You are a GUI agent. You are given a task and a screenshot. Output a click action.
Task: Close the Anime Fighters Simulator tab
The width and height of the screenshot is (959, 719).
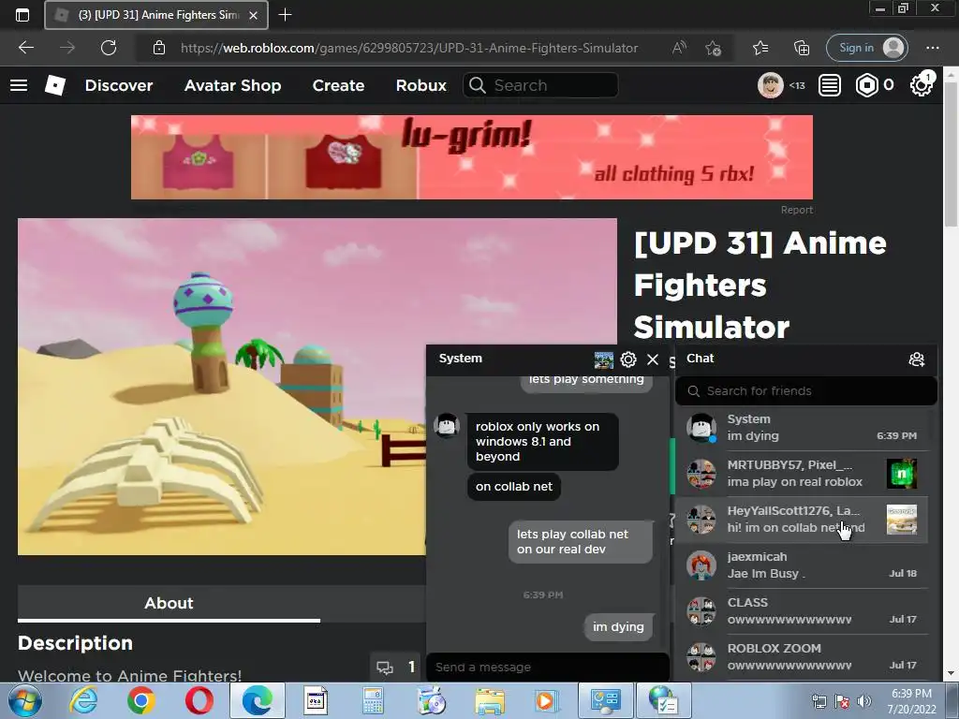[x=253, y=15]
